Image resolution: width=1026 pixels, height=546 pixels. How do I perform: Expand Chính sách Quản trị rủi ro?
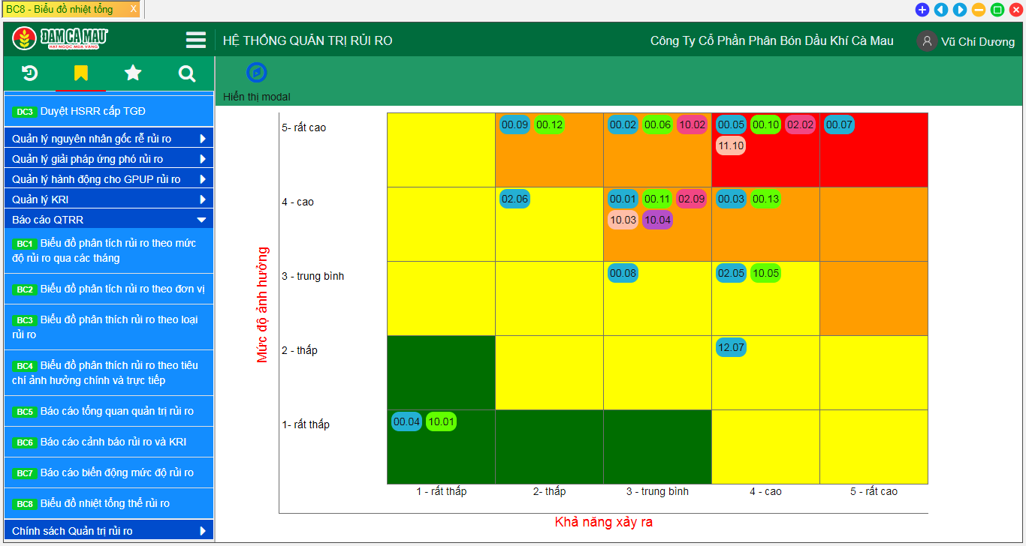[109, 531]
